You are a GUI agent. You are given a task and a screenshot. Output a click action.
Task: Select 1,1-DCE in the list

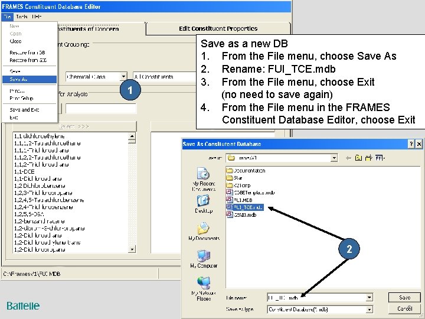[x=24, y=171]
